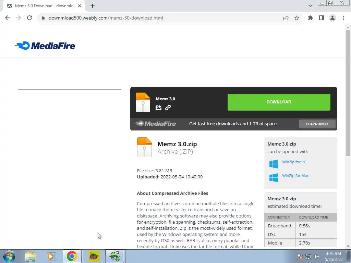The width and height of the screenshot is (351, 263).
Task: Click the Mobile table cell
Action: coord(280,243)
